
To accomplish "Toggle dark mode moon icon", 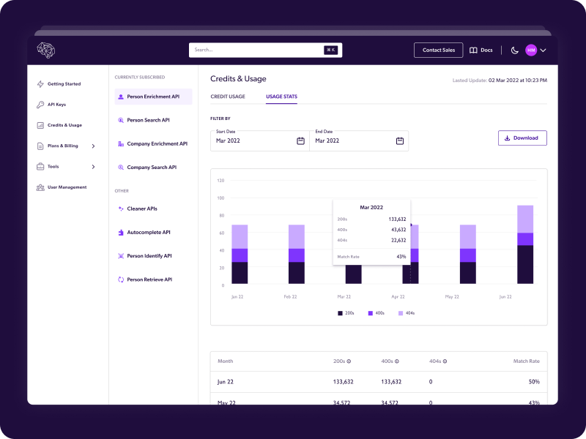I will [x=515, y=50].
